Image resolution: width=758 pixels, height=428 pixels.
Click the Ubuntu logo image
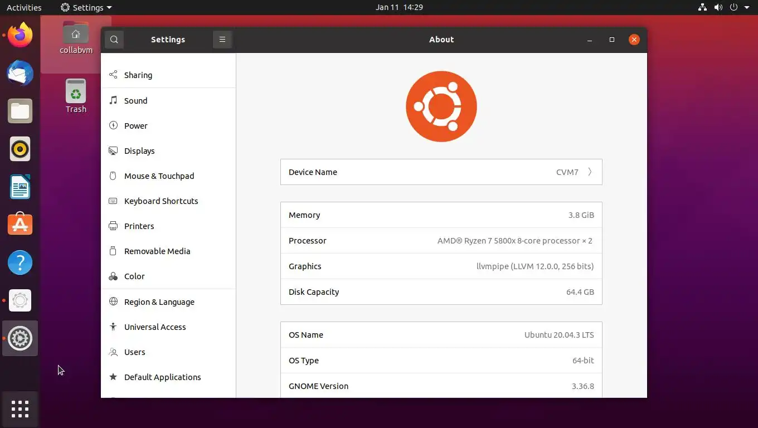[x=441, y=106]
